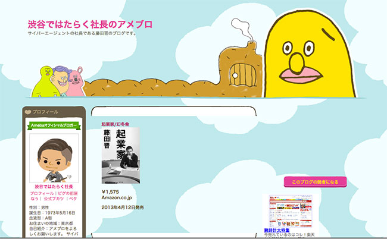Click the 2013年4月12日発売 release date text

point(123,207)
